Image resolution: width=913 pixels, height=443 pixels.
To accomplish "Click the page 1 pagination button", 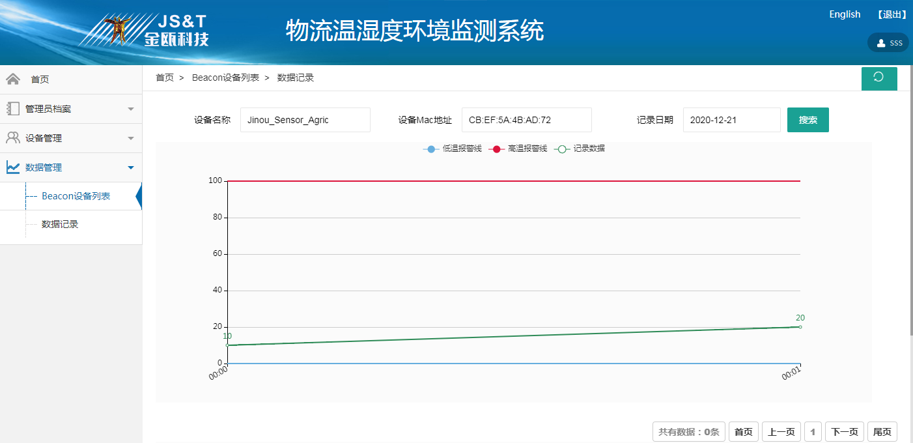I will tap(813, 432).
